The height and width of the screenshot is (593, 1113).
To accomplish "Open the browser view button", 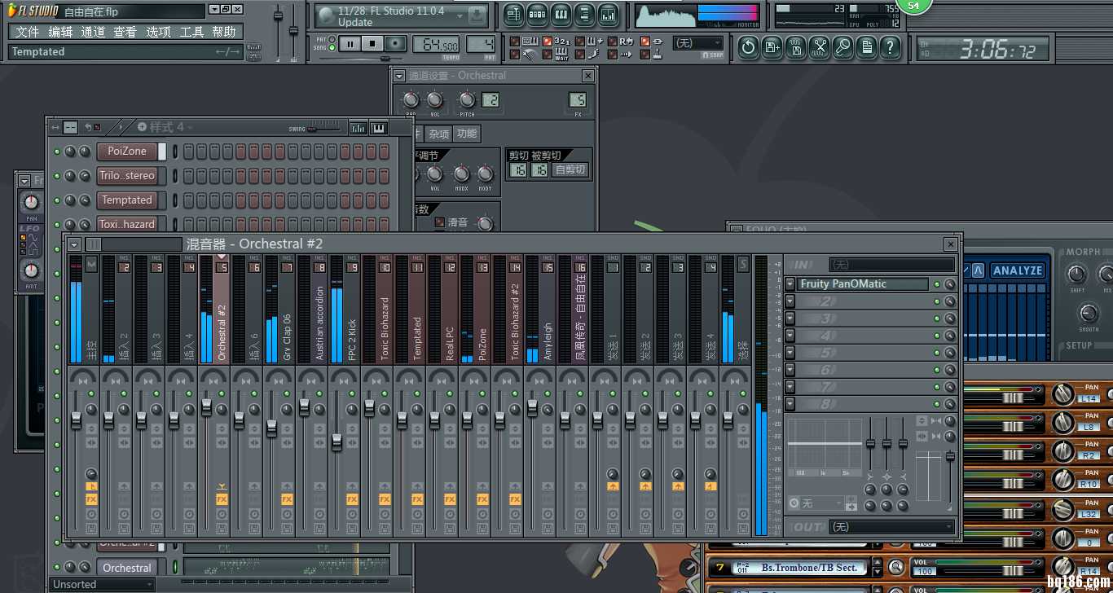I will [584, 15].
